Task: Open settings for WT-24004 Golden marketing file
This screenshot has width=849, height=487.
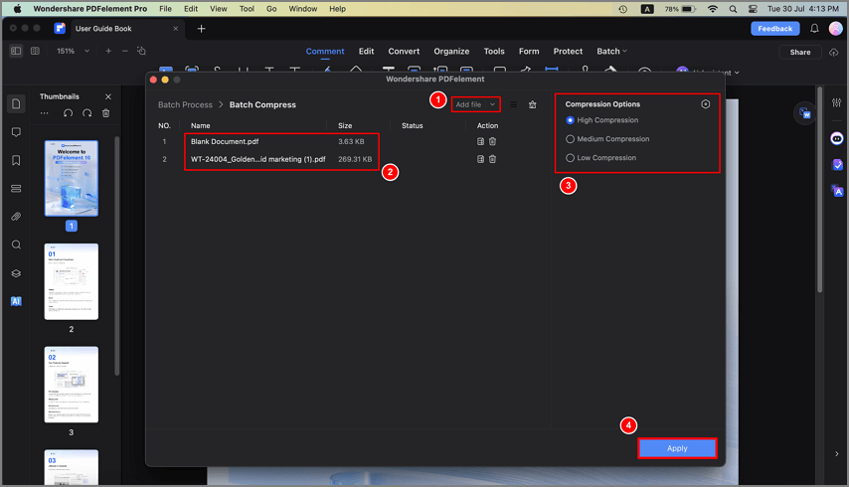Action: coord(480,159)
